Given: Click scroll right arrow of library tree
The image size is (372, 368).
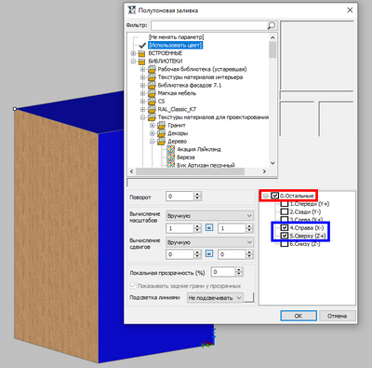Looking at the screenshot, I should tap(264, 171).
